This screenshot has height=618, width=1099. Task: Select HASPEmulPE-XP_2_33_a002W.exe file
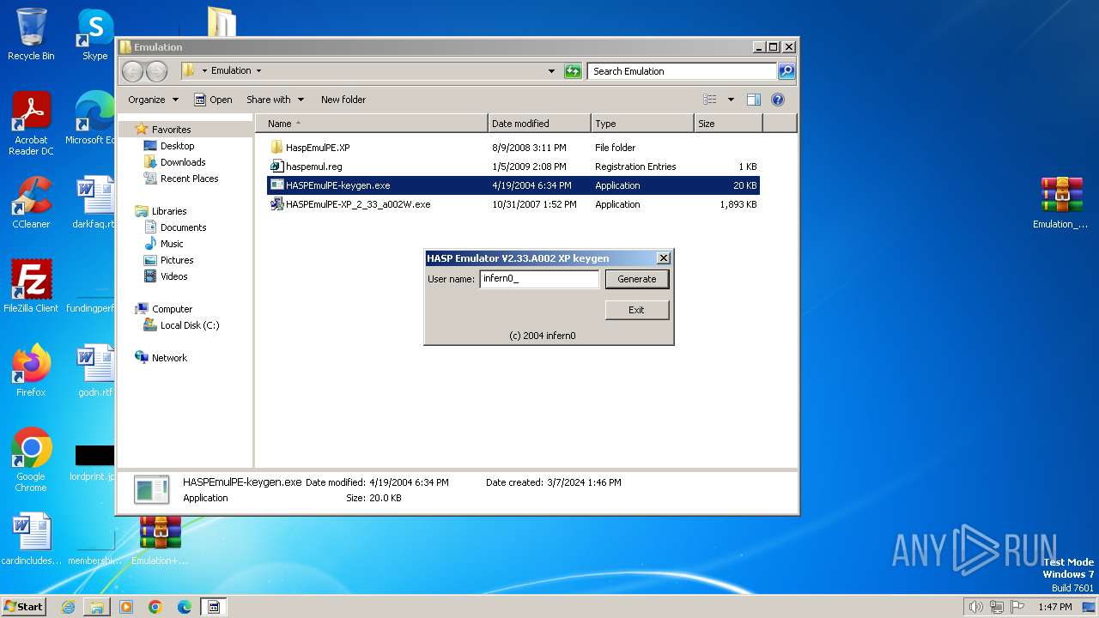pyautogui.click(x=513, y=204)
